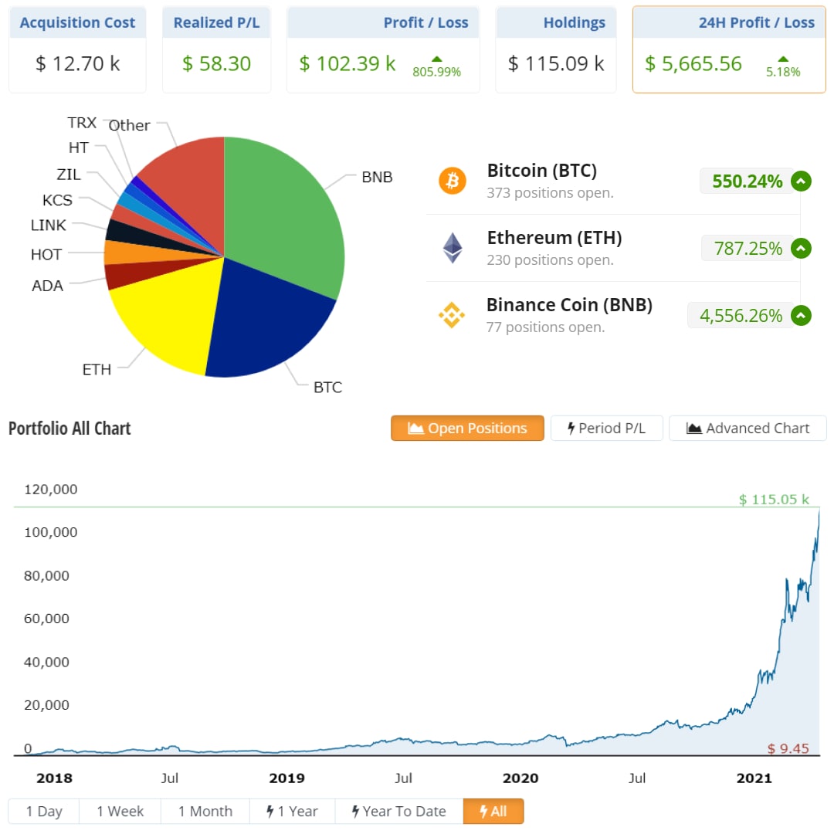This screenshot has width=834, height=834.
Task: Click up triangle above 5.18%
Action: tap(783, 59)
